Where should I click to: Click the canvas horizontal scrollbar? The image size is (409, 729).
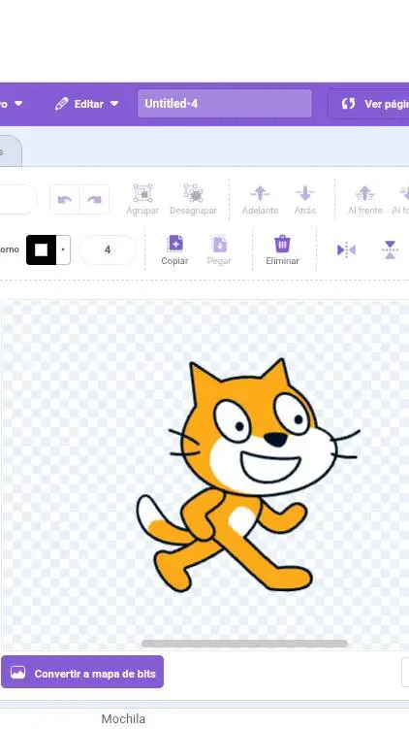pyautogui.click(x=244, y=644)
